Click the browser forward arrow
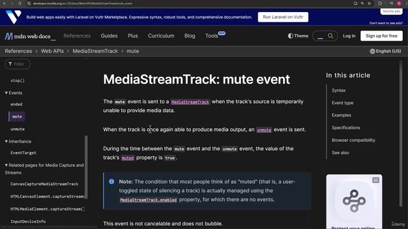Viewport: 408px width, 229px height. point(12,3)
